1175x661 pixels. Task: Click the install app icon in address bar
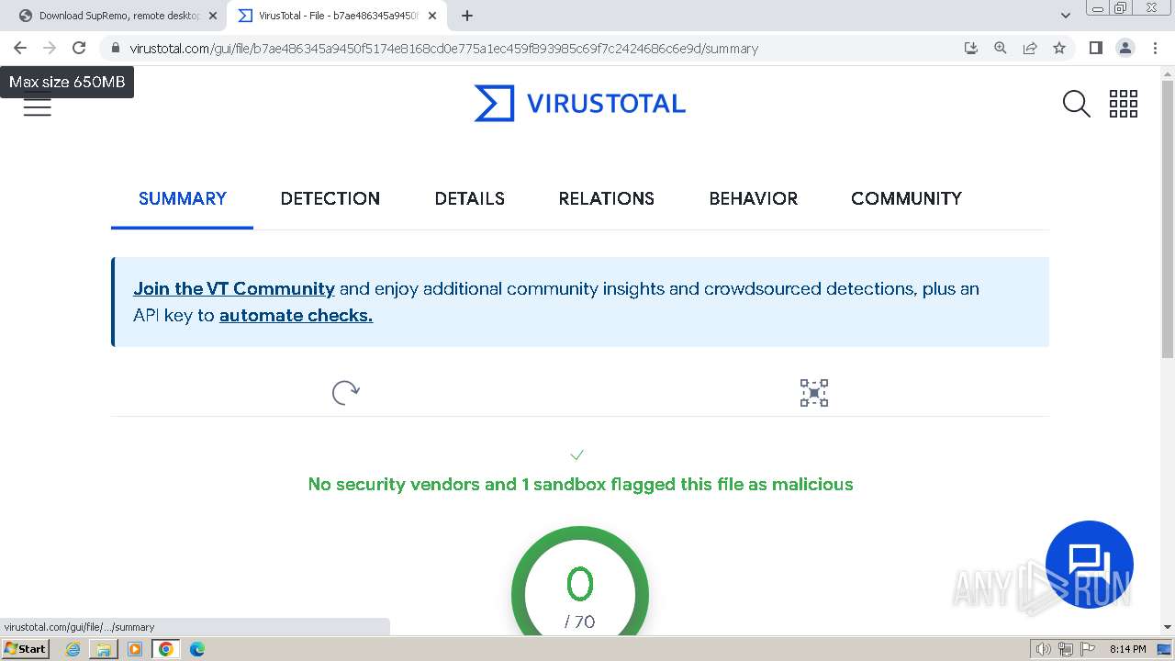click(x=971, y=48)
